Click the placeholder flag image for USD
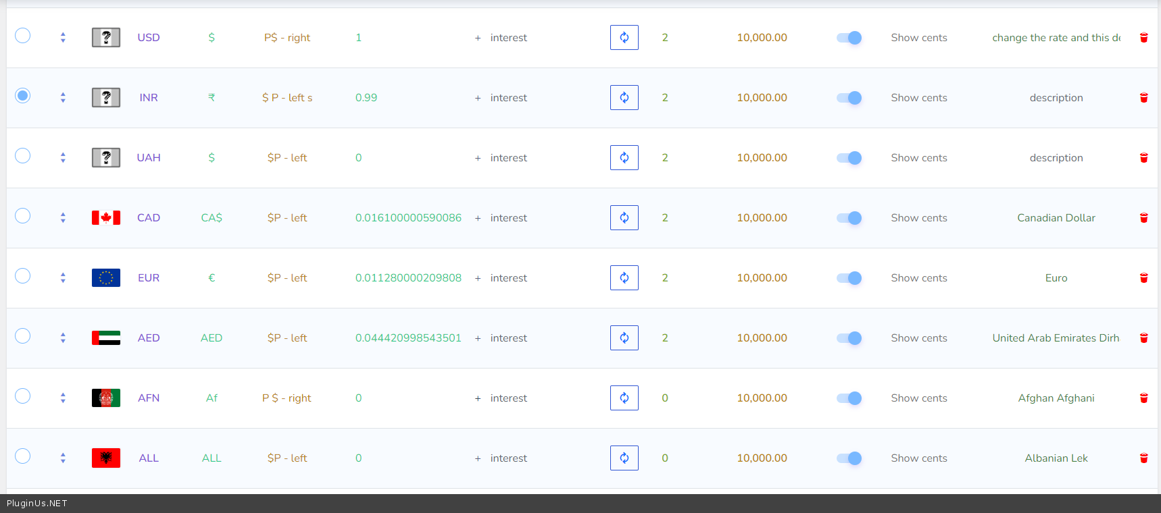This screenshot has width=1161, height=513. tap(106, 38)
